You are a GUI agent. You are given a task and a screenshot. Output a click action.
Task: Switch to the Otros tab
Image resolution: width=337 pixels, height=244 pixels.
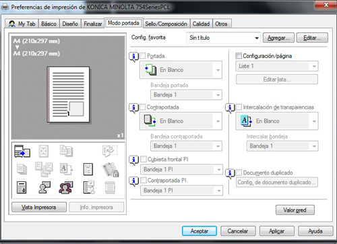pyautogui.click(x=221, y=24)
